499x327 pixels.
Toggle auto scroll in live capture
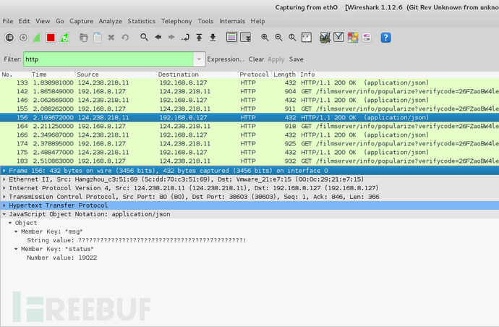click(245, 37)
